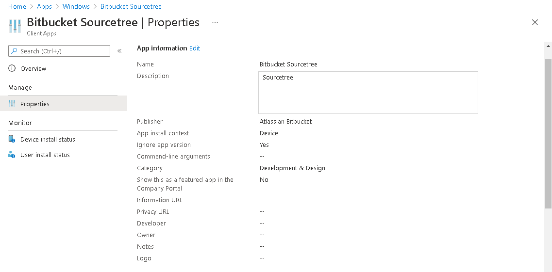Navigate to Apps breadcrumb
The height and width of the screenshot is (272, 552).
[x=44, y=6]
